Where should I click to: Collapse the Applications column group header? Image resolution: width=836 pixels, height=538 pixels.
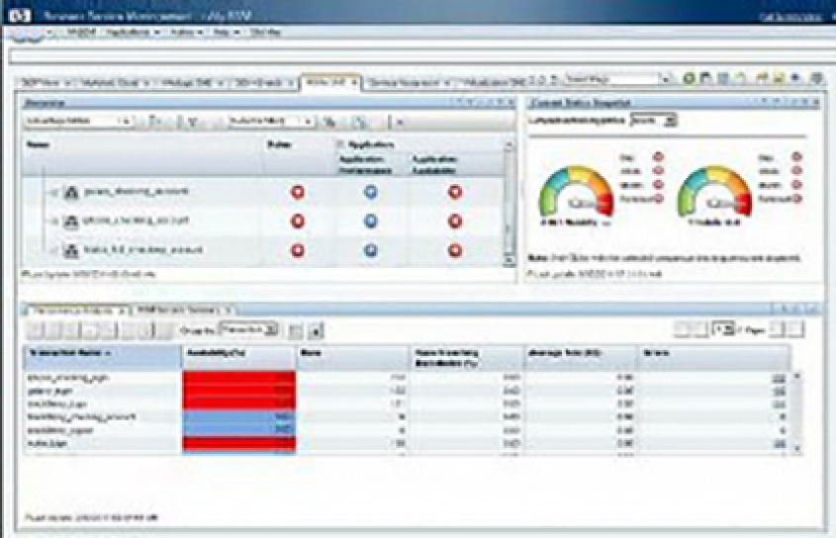[x=340, y=144]
